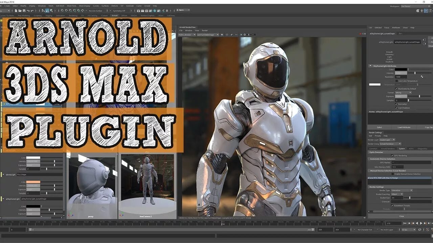The image size is (433, 243).
Task: Toggle GPU Rendering checkbox
Action: [392, 156]
